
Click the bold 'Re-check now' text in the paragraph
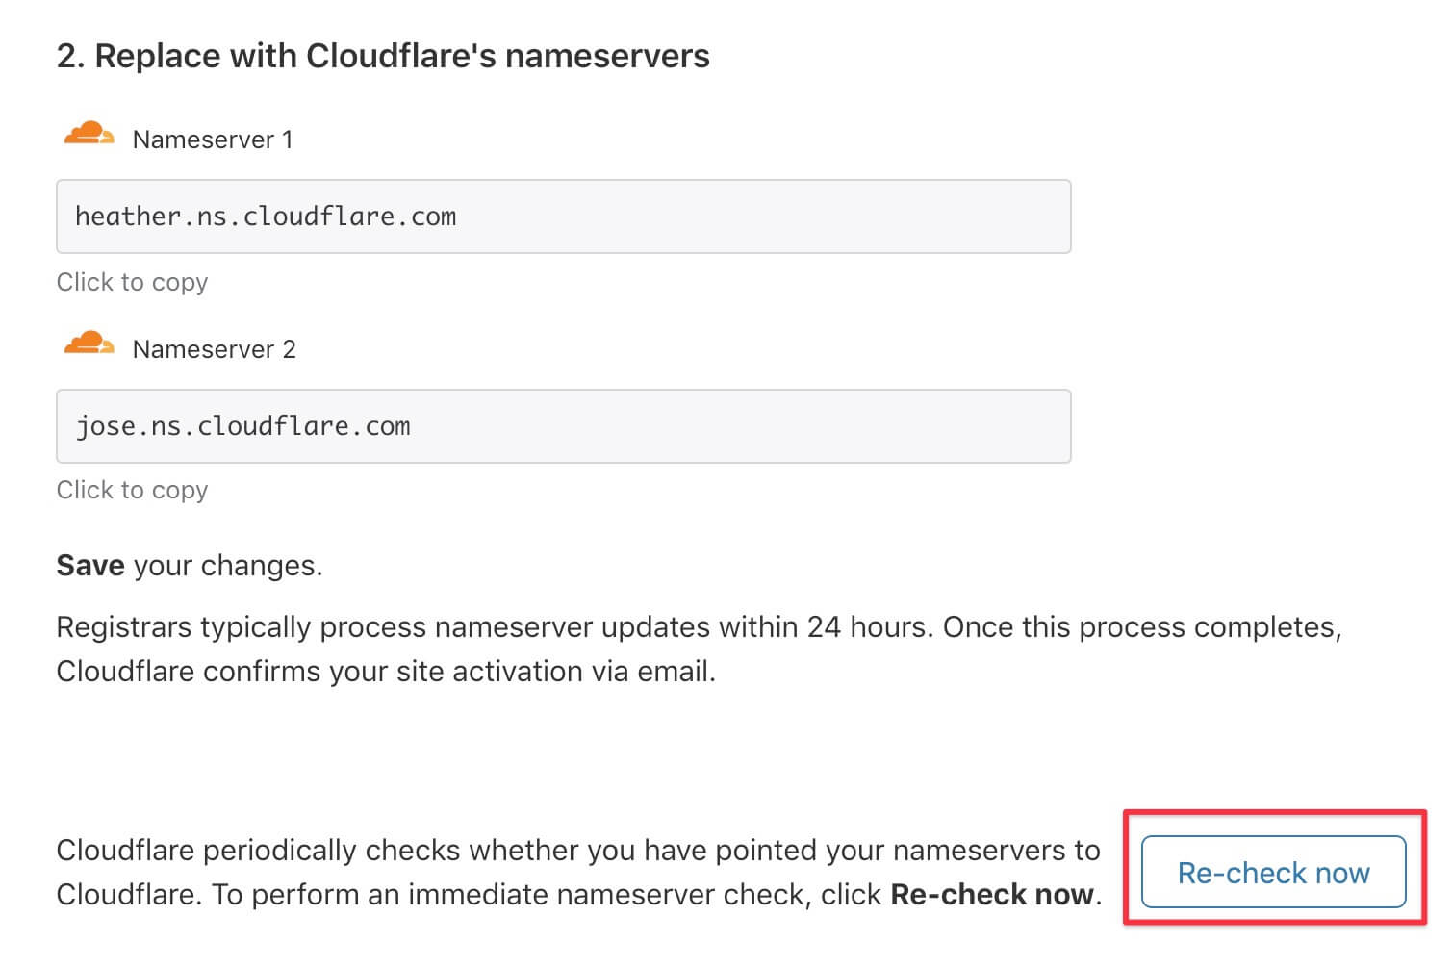[992, 894]
